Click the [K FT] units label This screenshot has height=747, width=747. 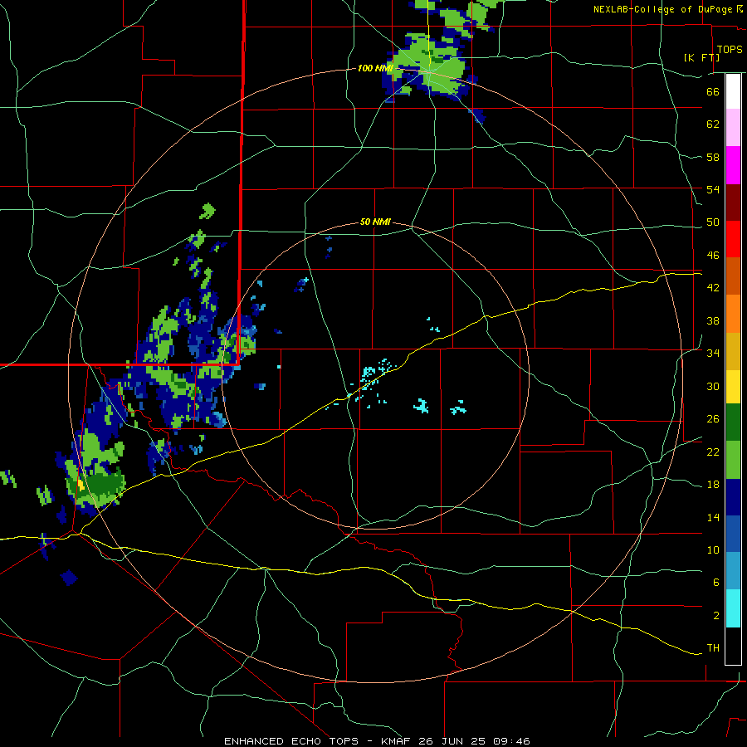(701, 57)
